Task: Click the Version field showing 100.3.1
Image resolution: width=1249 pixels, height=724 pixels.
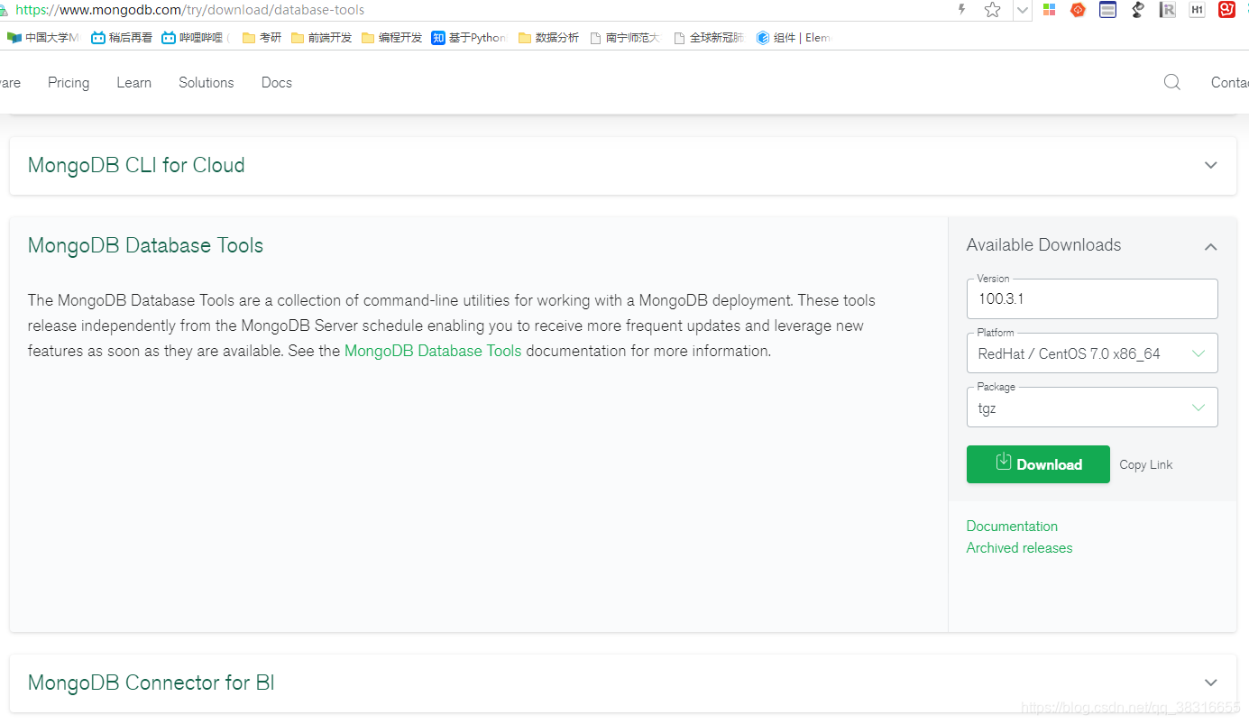Action: point(1092,298)
